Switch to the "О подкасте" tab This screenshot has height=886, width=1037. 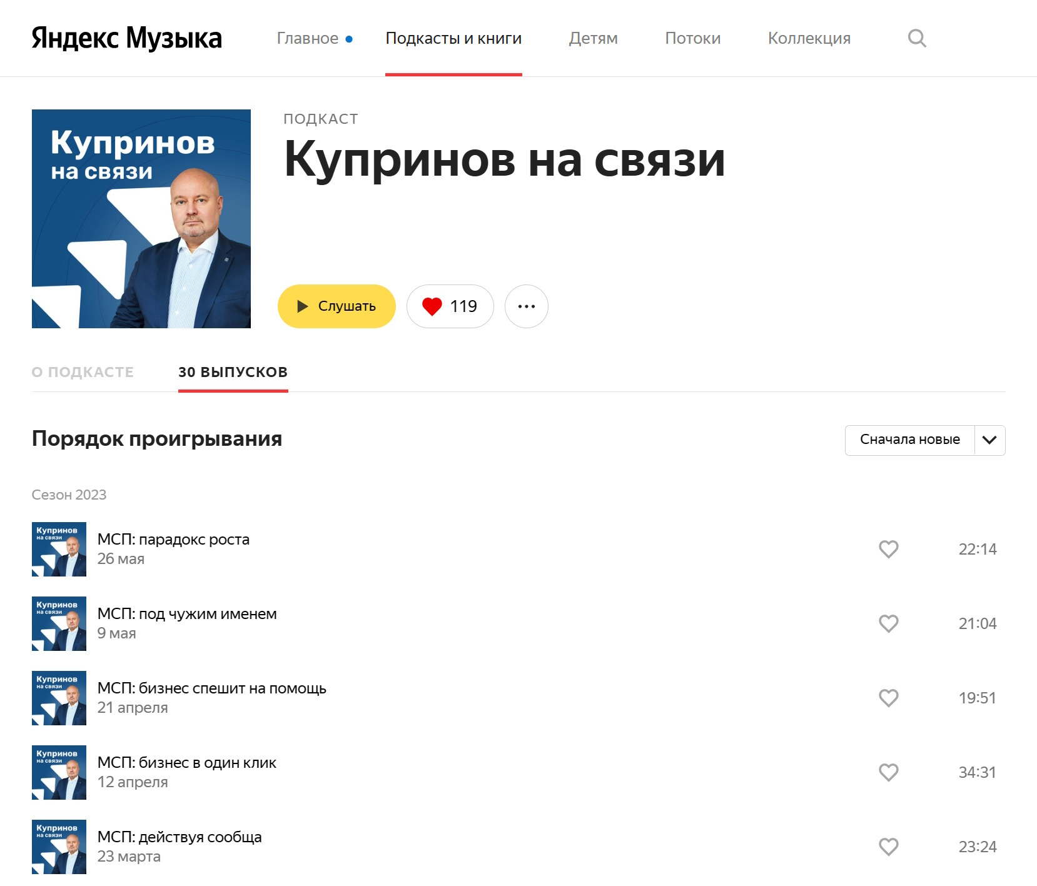[x=83, y=372]
